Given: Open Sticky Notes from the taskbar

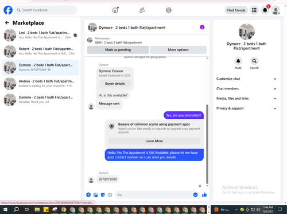Looking at the screenshot, I should [46, 209].
